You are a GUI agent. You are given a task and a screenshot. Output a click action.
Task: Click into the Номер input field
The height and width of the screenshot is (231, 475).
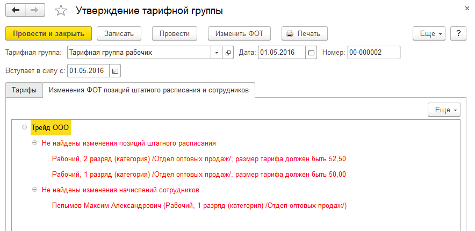(x=373, y=53)
